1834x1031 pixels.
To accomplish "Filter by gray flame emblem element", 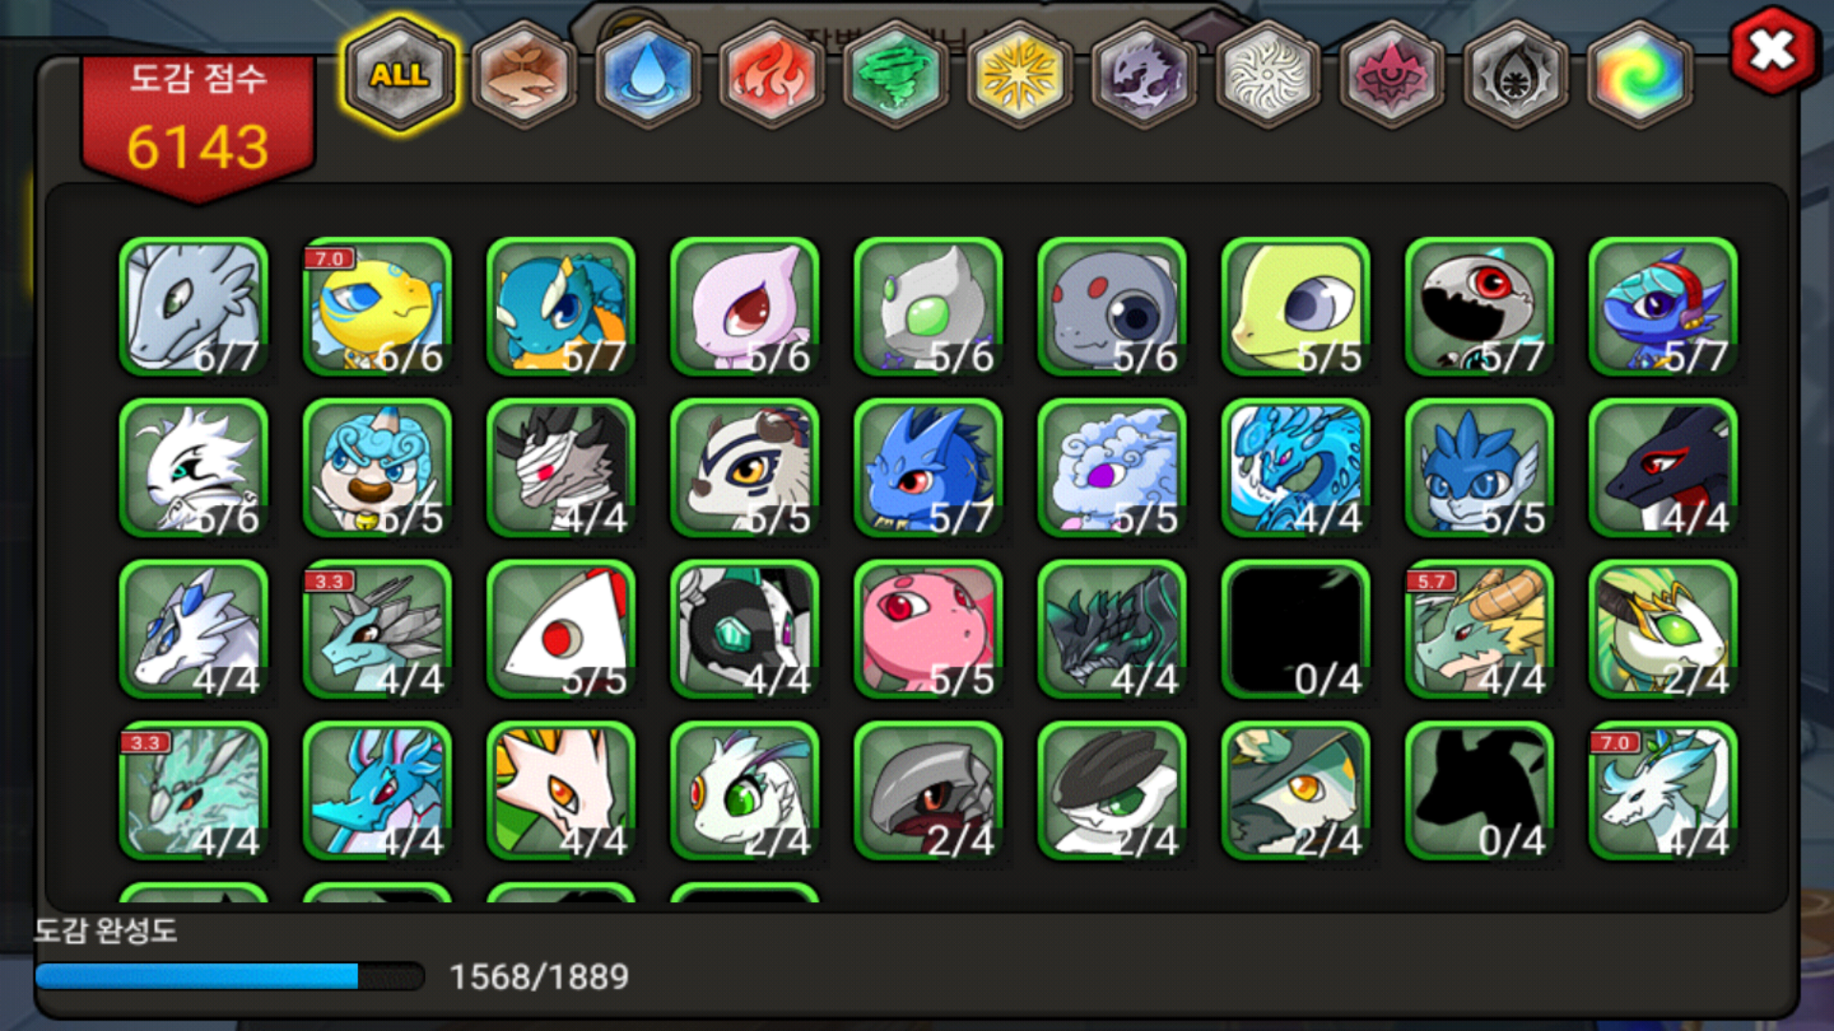I will [1516, 74].
